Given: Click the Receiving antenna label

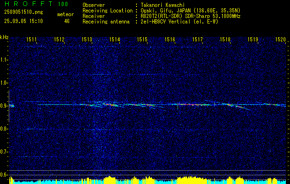Looking at the screenshot, I should [106, 22].
